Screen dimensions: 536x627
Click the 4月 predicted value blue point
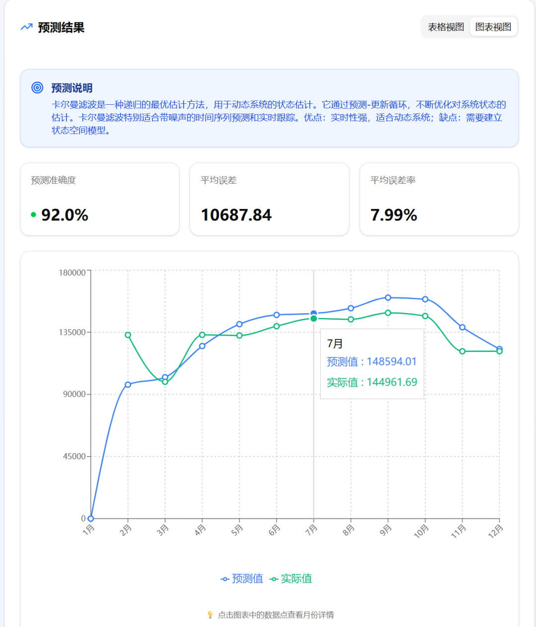click(x=202, y=346)
